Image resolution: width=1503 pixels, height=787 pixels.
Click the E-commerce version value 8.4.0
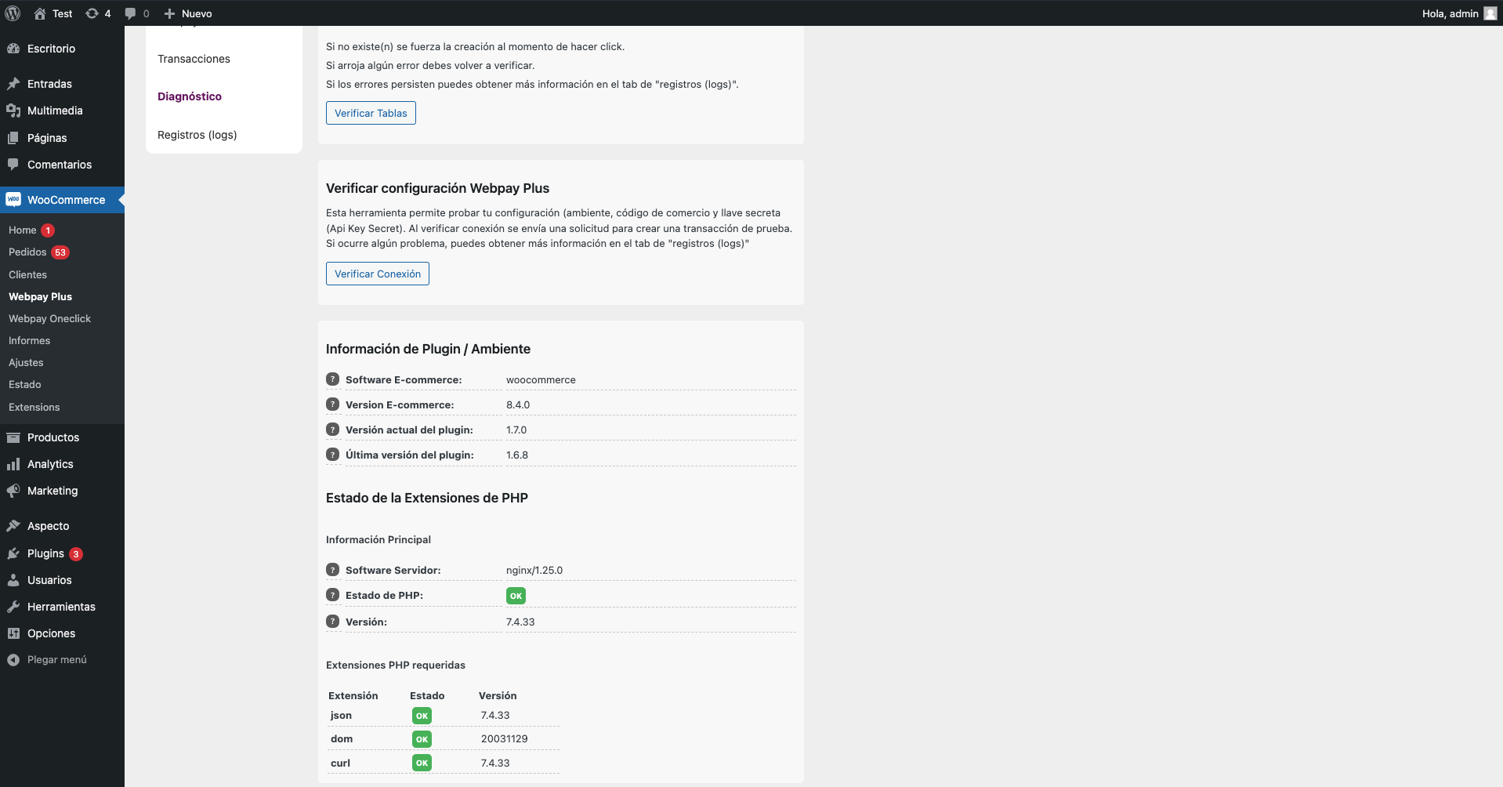point(518,404)
